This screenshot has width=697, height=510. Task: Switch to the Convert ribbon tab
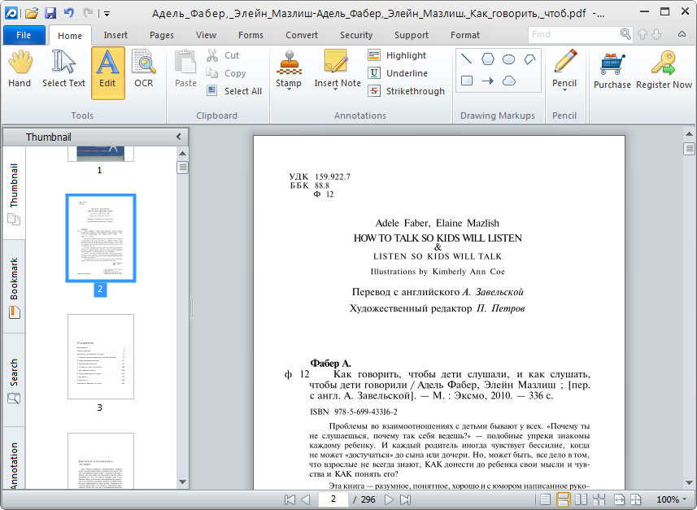302,35
